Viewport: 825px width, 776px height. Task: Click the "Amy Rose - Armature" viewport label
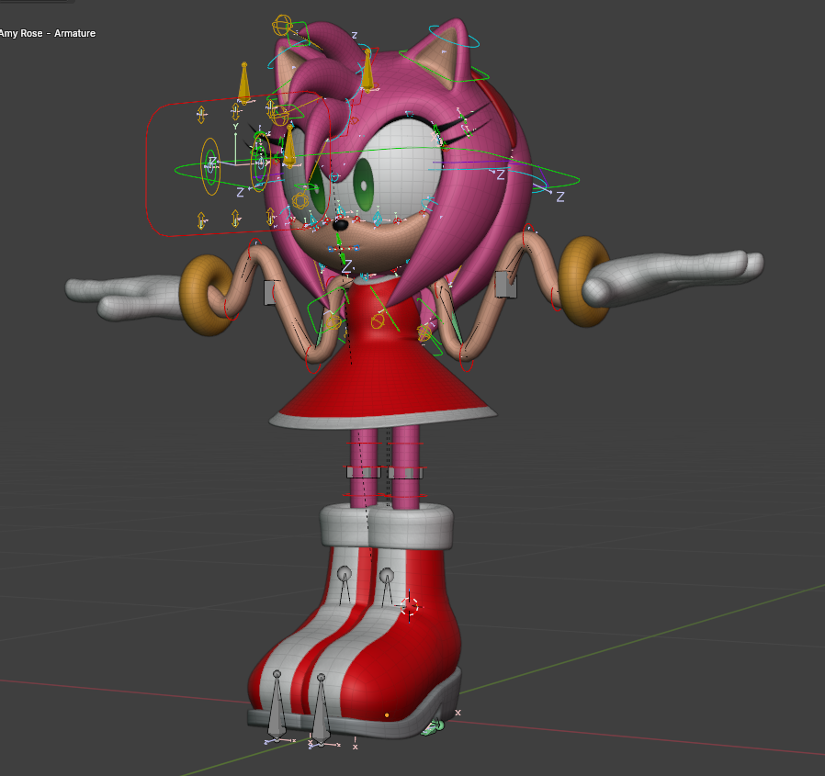[x=48, y=33]
